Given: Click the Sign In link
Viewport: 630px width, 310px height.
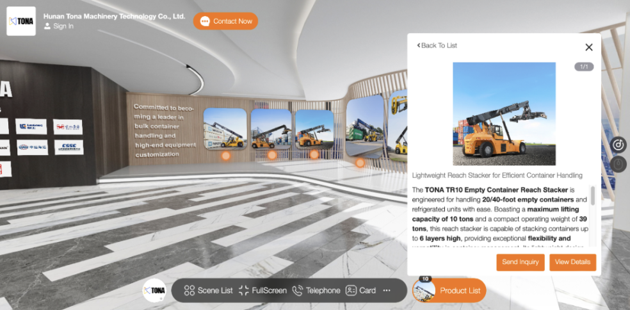Looking at the screenshot, I should (63, 26).
